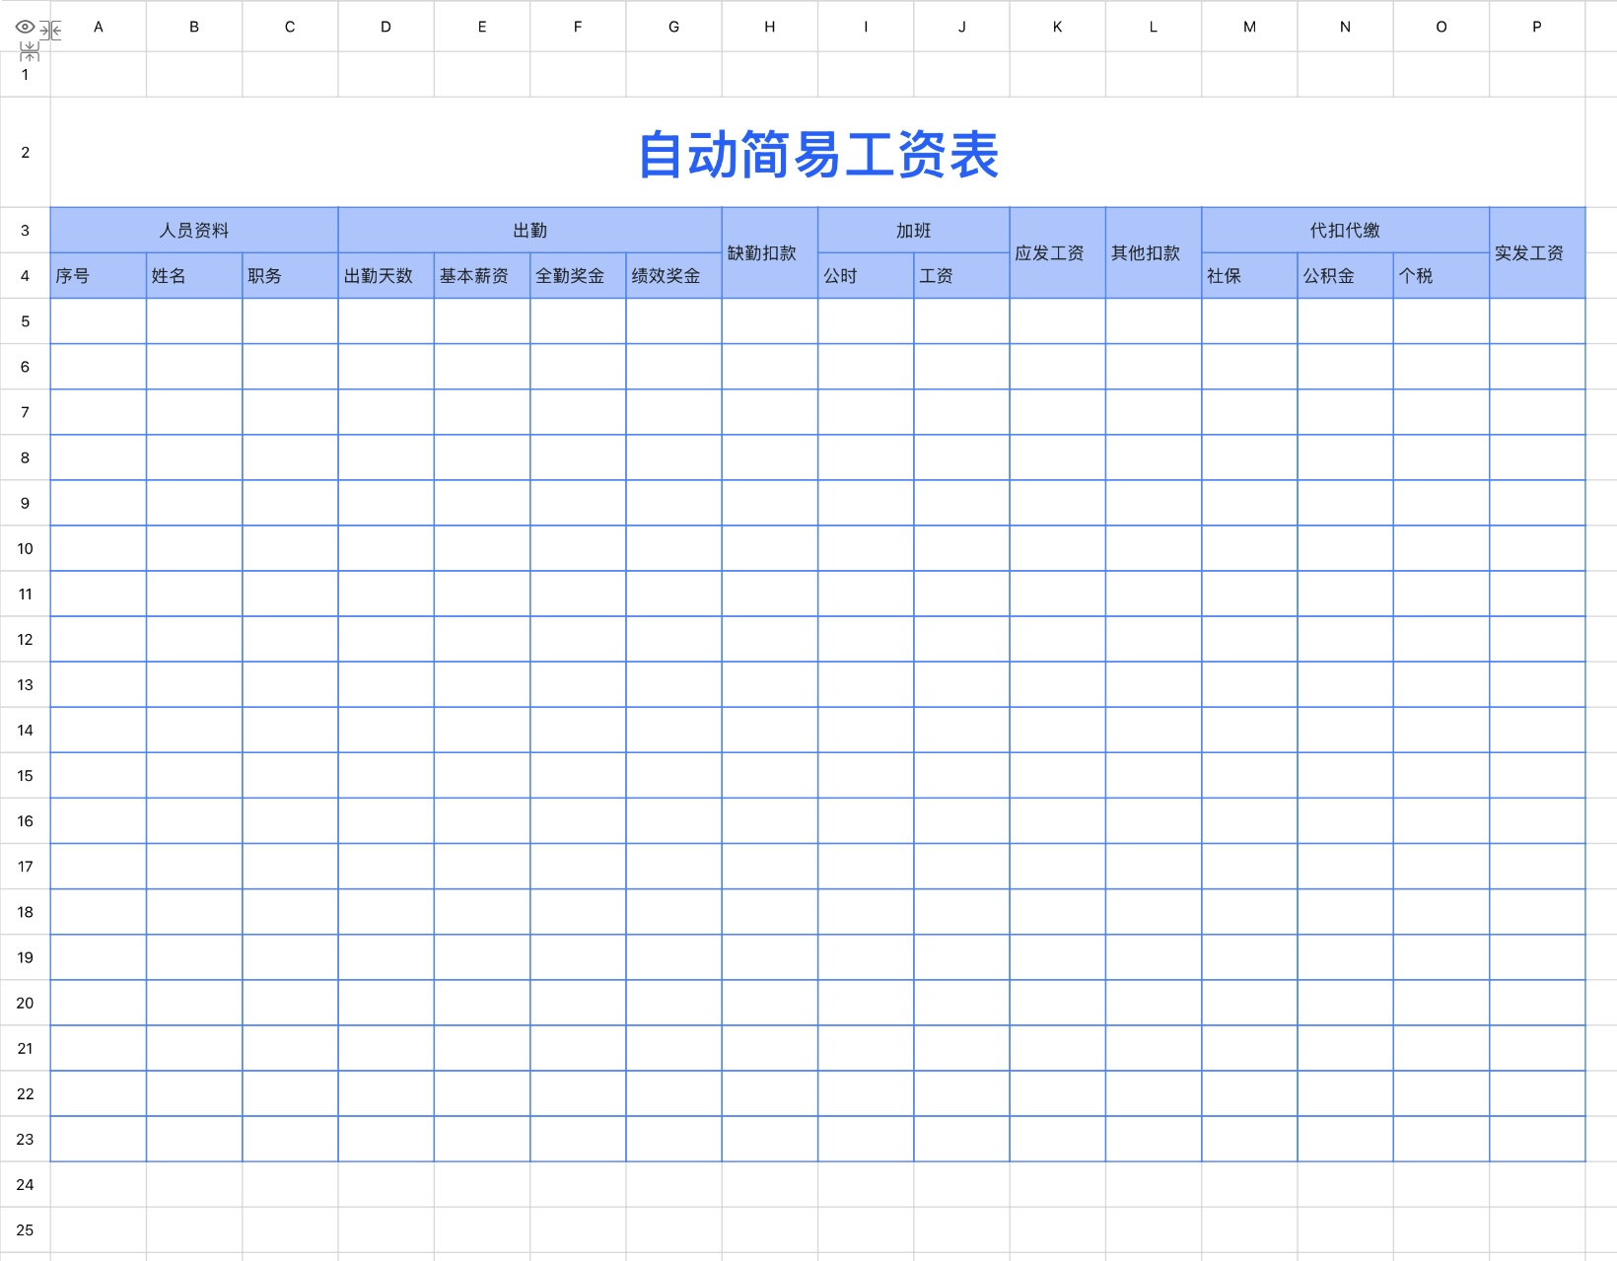
Task: Select the 缺勤扣款 header cell
Action: point(770,252)
